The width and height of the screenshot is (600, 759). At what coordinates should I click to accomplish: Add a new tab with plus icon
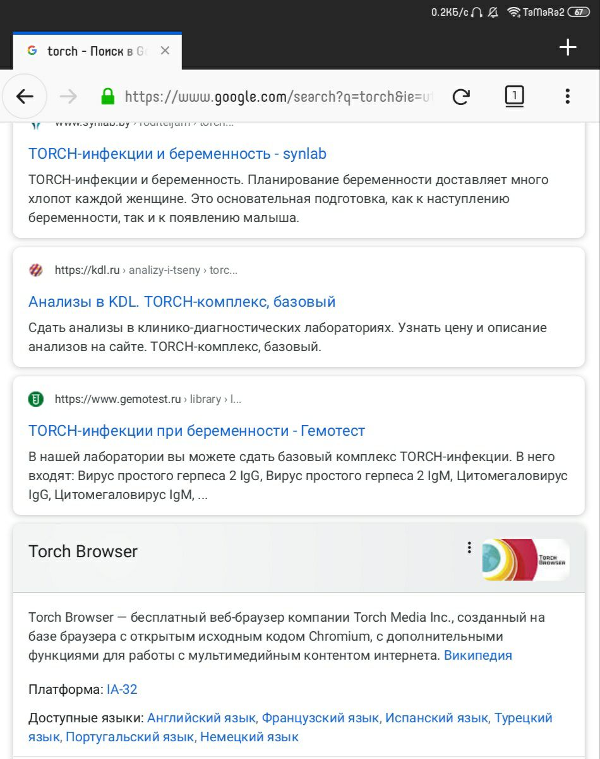(x=568, y=47)
